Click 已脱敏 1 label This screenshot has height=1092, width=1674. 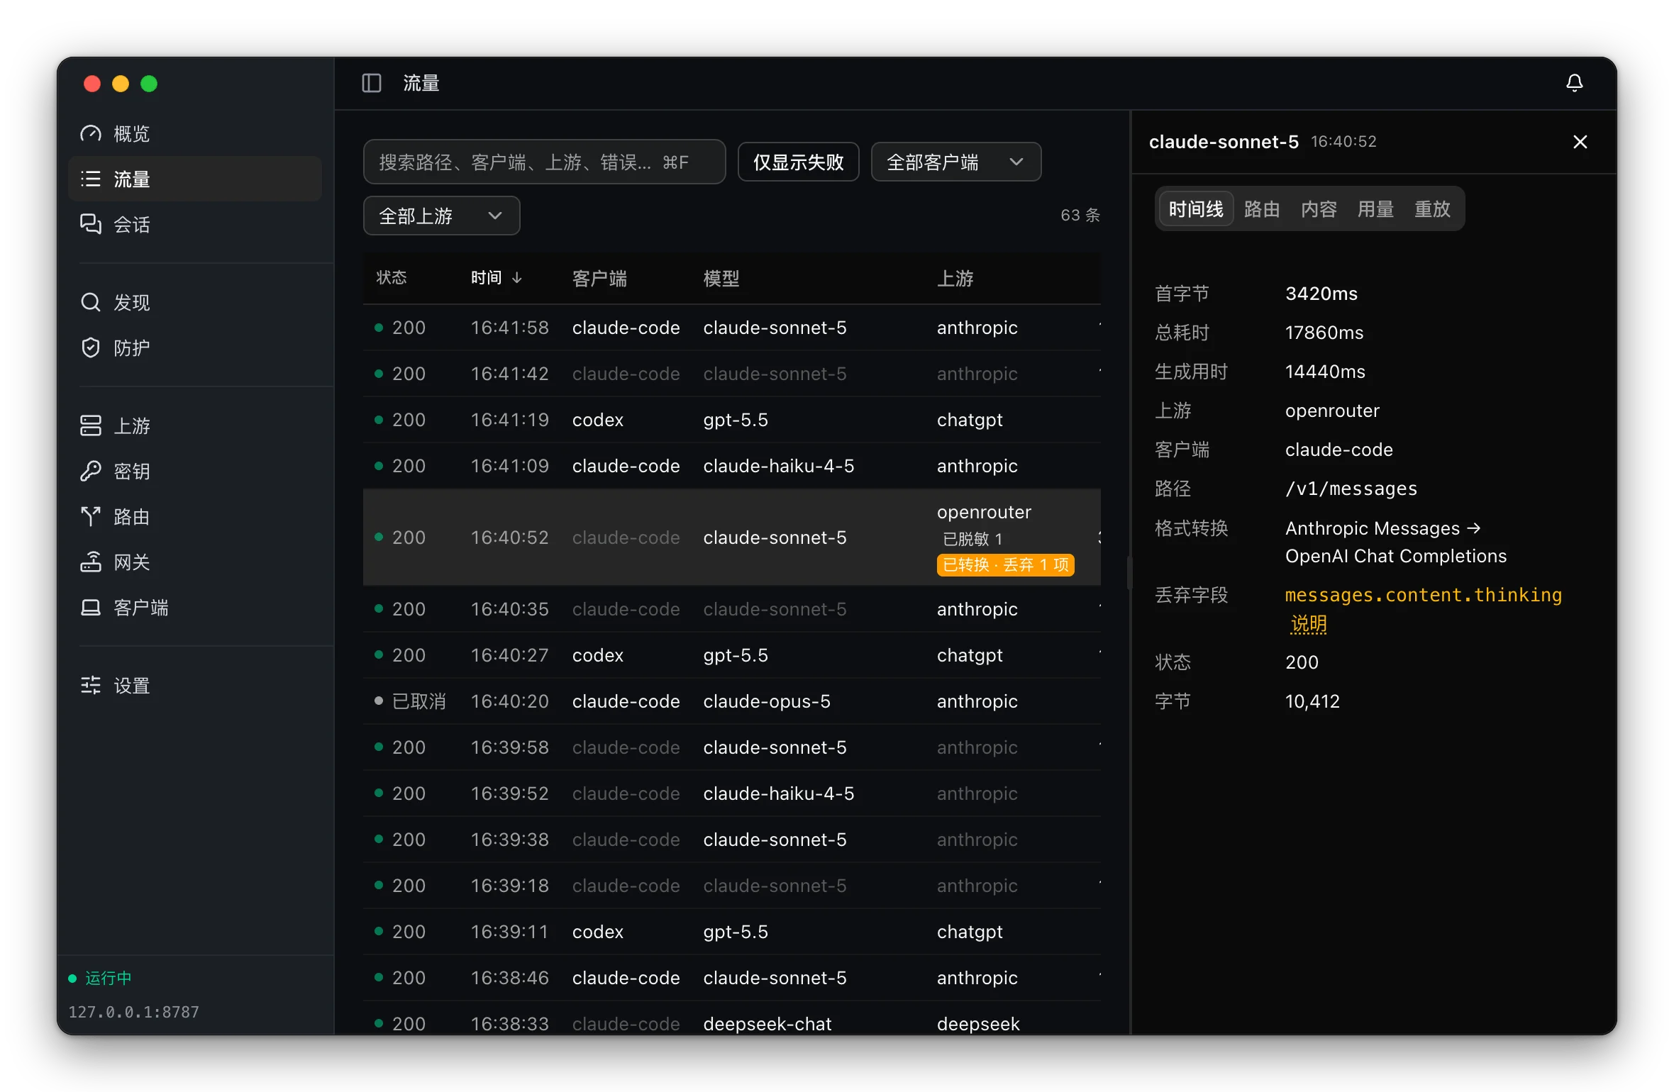pos(972,539)
